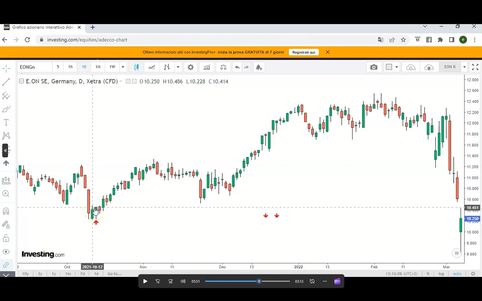
Task: Skip forward 30 seconds in video
Action: click(170, 281)
